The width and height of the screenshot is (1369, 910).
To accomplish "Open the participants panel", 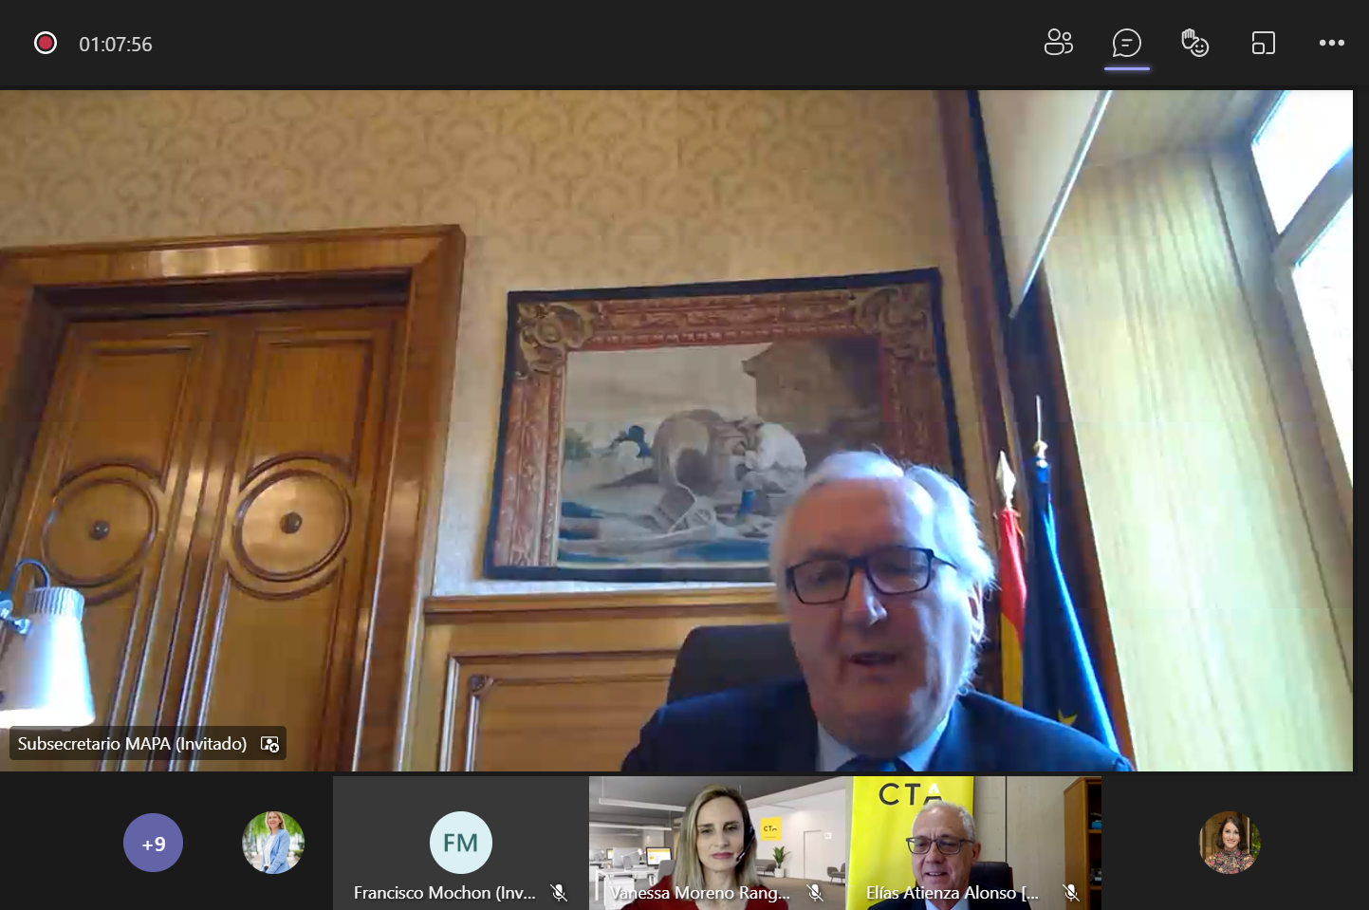I will [x=1058, y=43].
